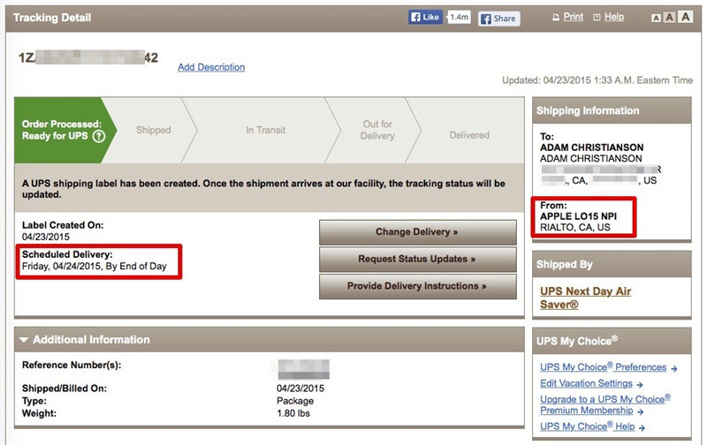707x445 pixels.
Task: Select the medium text size icon
Action: click(x=670, y=18)
